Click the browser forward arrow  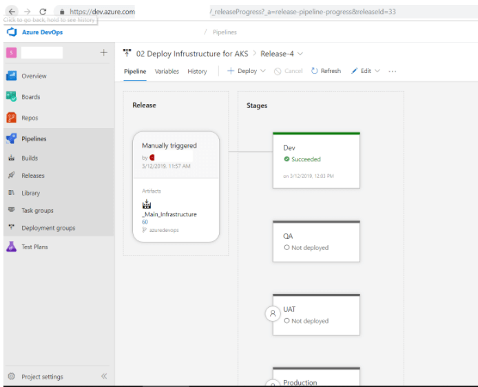[27, 12]
